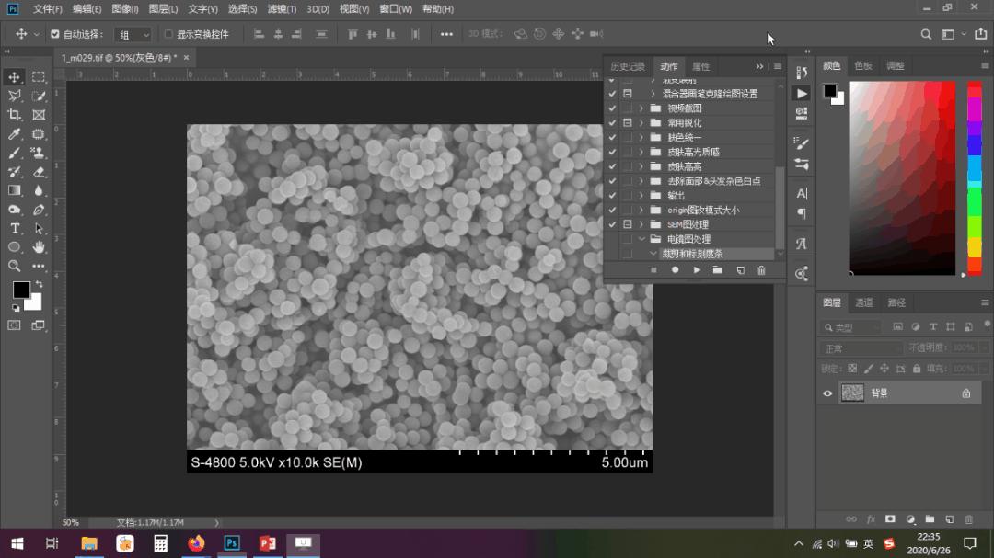
Task: Collapse the 电镜图处理 action set
Action: click(642, 237)
